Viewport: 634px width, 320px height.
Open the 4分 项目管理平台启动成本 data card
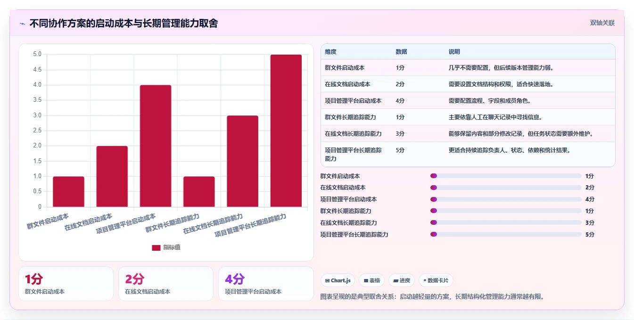tap(266, 284)
